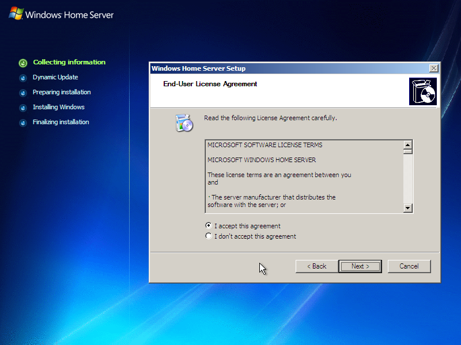Select the I don't accept this agreement option

(208, 236)
